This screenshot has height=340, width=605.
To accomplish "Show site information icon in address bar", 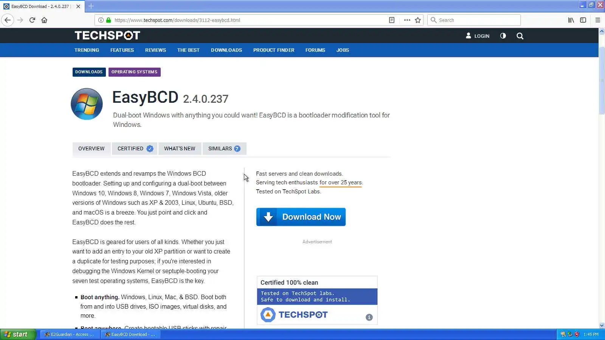I will click(101, 20).
